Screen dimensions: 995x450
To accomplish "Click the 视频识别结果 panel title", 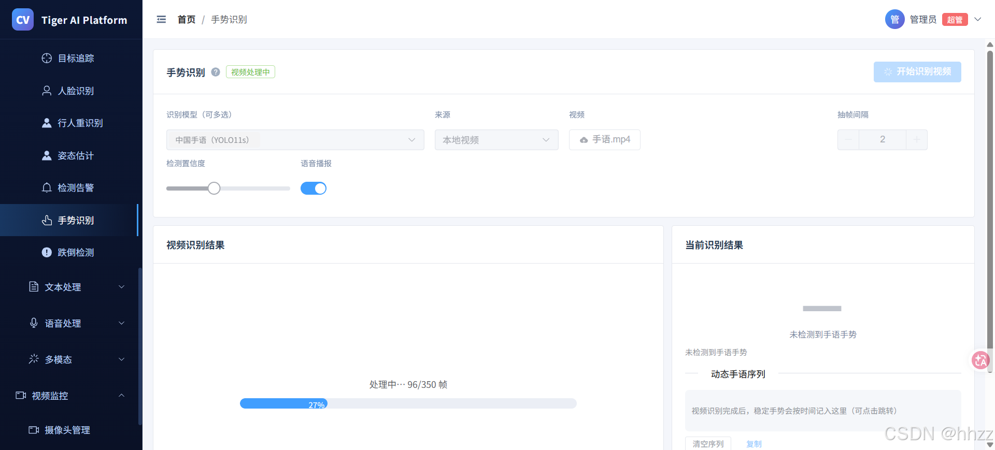I will (195, 245).
